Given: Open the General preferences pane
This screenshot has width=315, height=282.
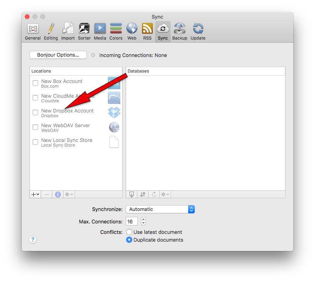Looking at the screenshot, I should point(33,31).
